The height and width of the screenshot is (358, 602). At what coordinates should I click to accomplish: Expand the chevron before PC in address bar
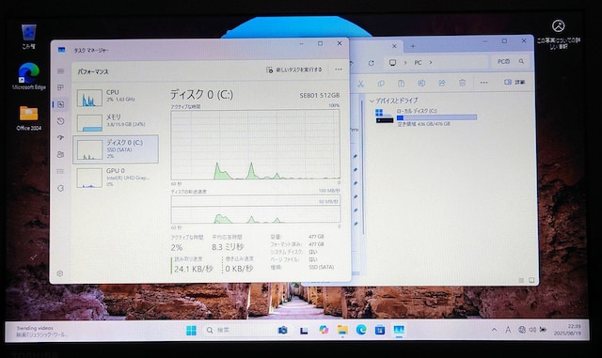405,63
